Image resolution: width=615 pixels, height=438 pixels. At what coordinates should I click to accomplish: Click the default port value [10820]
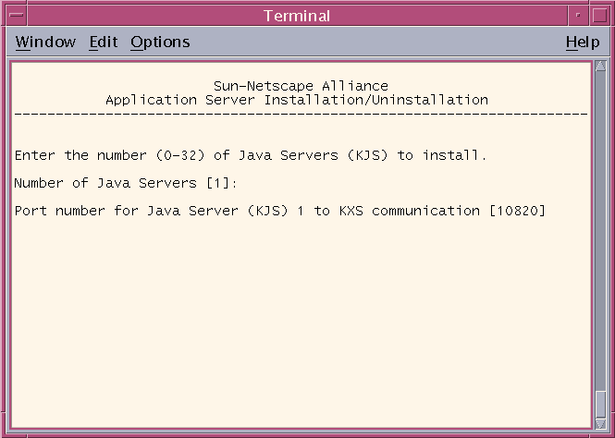coord(517,211)
